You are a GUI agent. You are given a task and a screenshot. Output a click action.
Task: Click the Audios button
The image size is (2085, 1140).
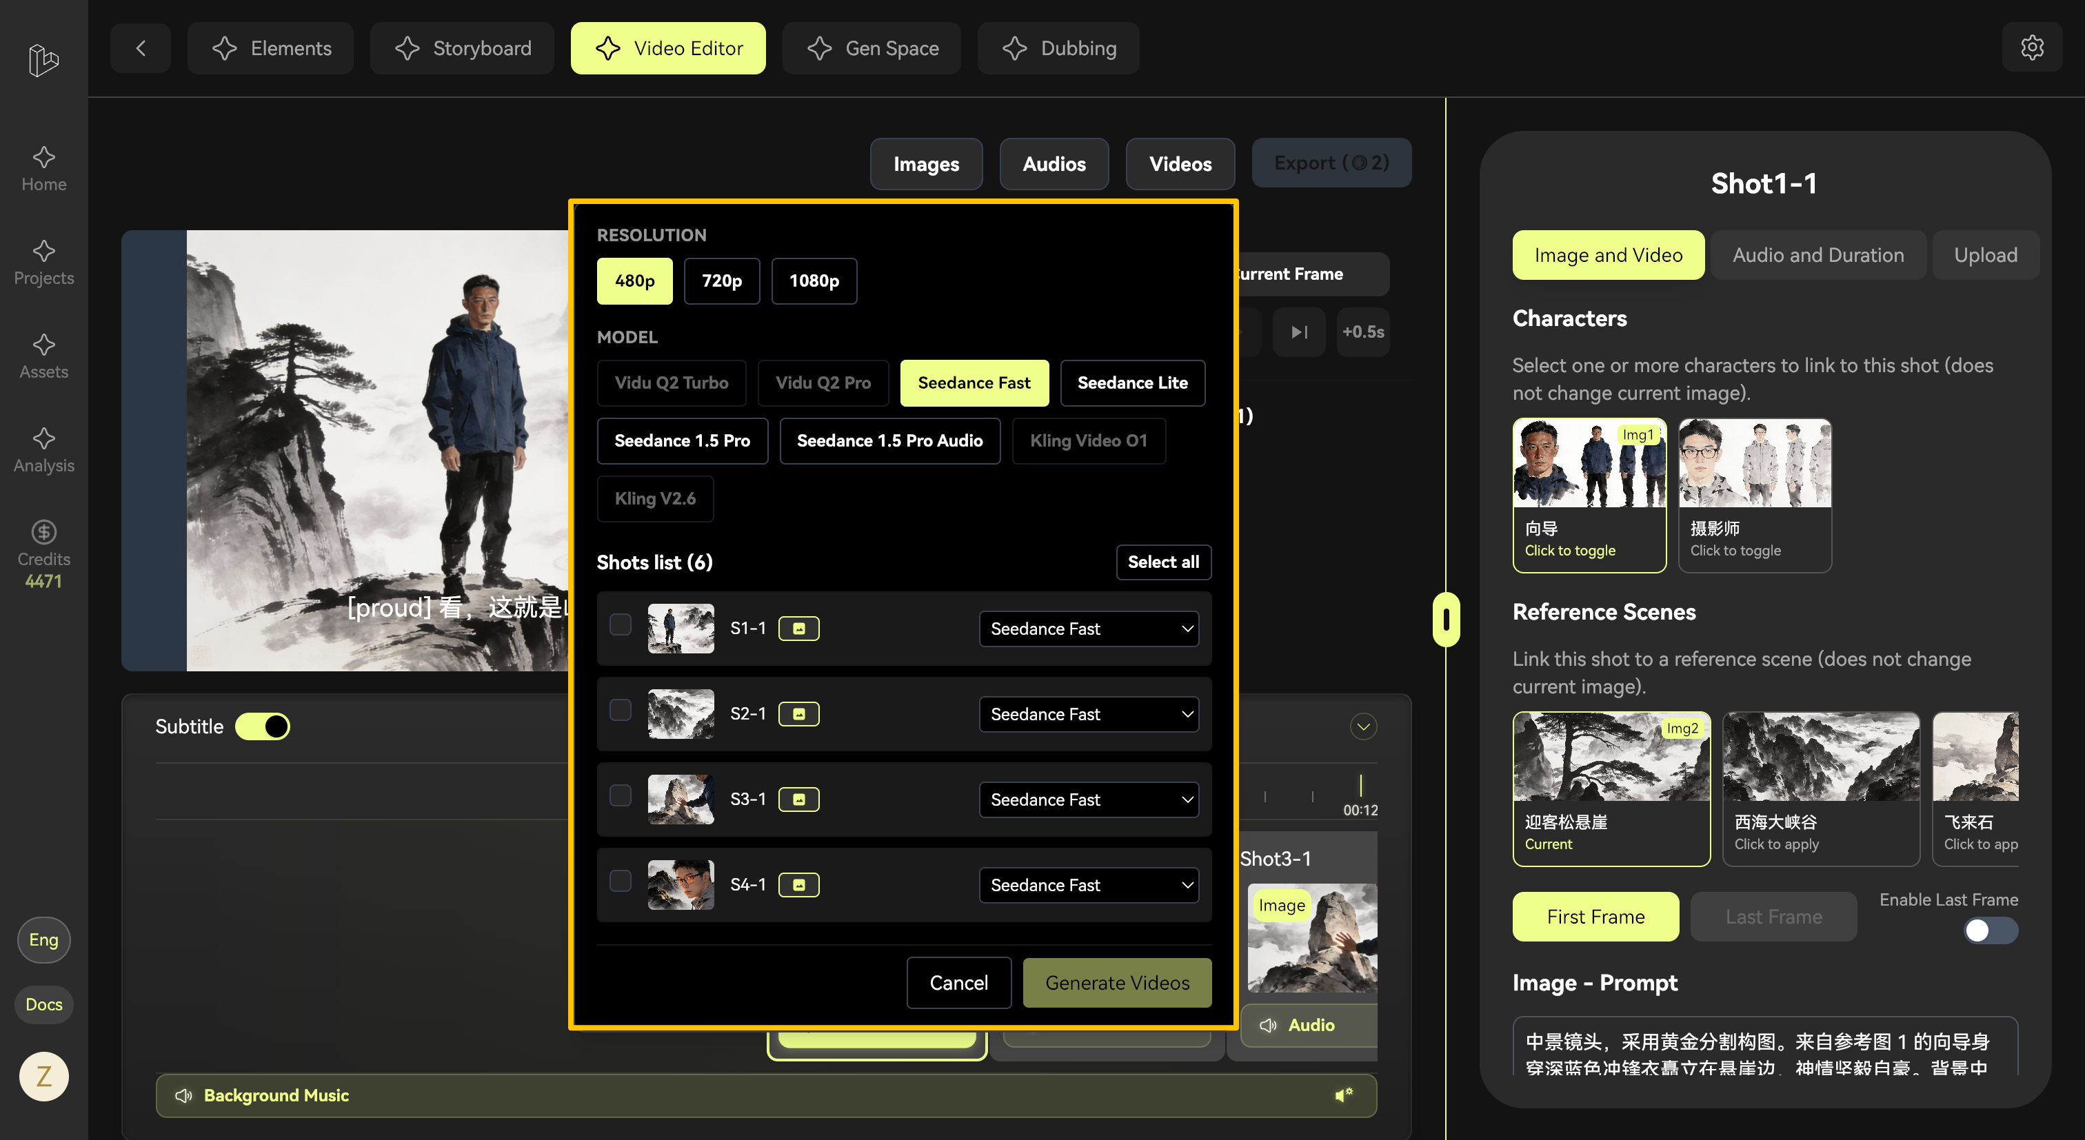1054,164
